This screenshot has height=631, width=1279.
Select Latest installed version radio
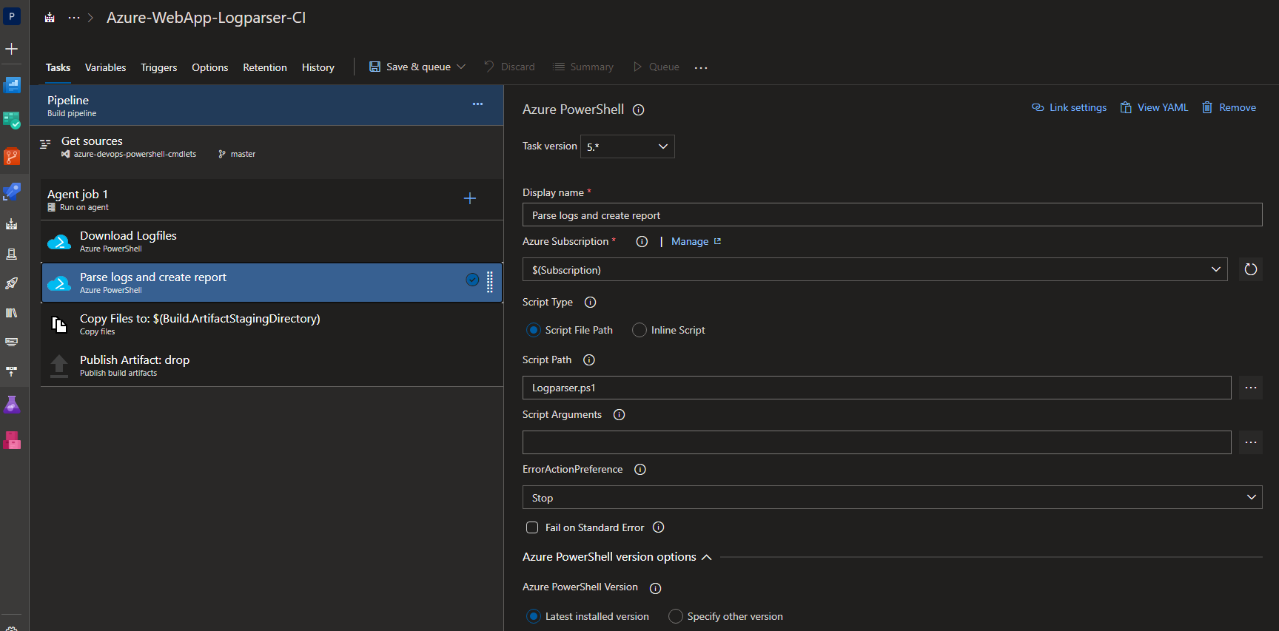(x=533, y=616)
